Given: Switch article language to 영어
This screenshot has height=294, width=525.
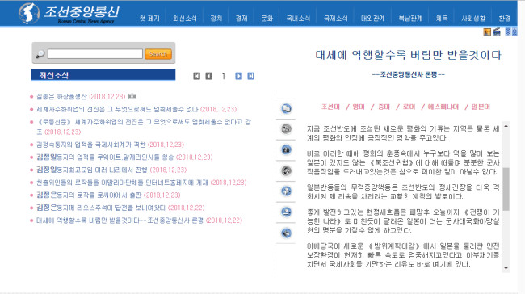Looking at the screenshot, I should pos(359,107).
